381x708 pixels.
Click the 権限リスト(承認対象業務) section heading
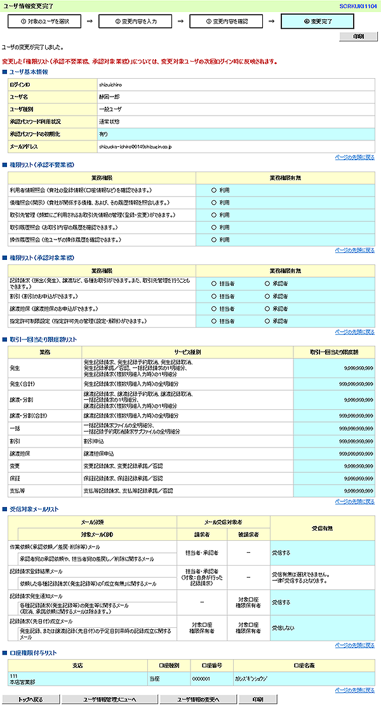tap(42, 258)
